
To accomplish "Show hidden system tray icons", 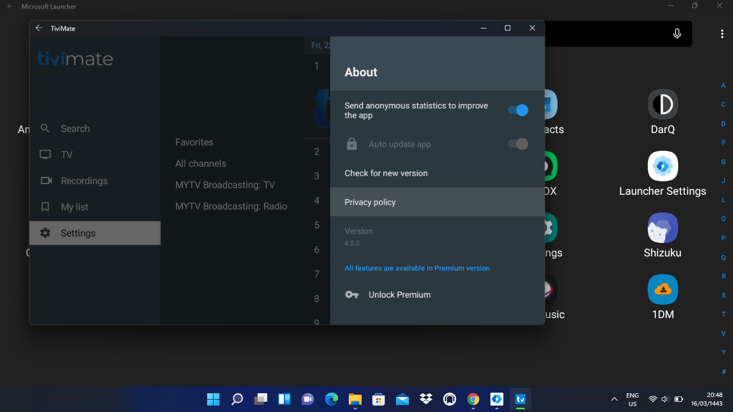I will tap(614, 399).
